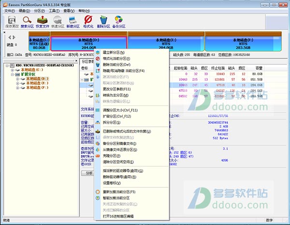The image size is (290, 225).
Task: Open the 硬盘(D) menu
Action: (25, 11)
